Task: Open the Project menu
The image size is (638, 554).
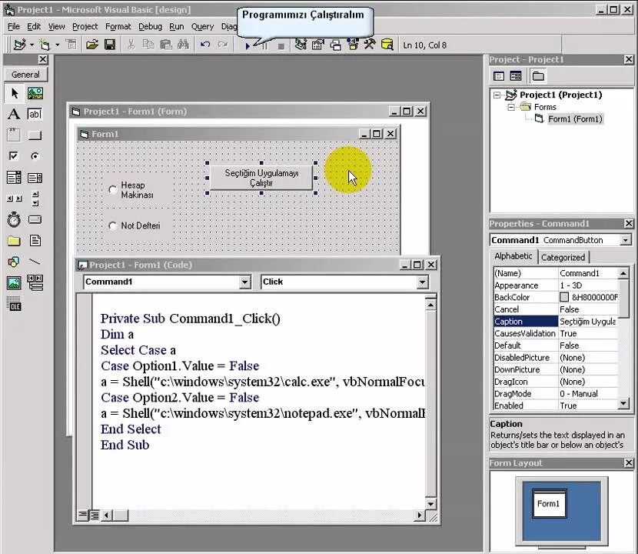Action: click(x=85, y=26)
